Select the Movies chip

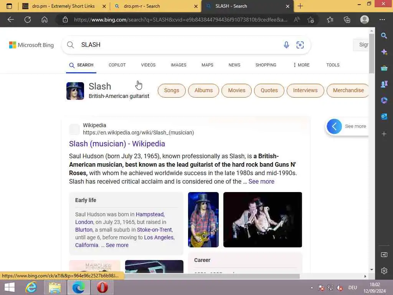(236, 90)
